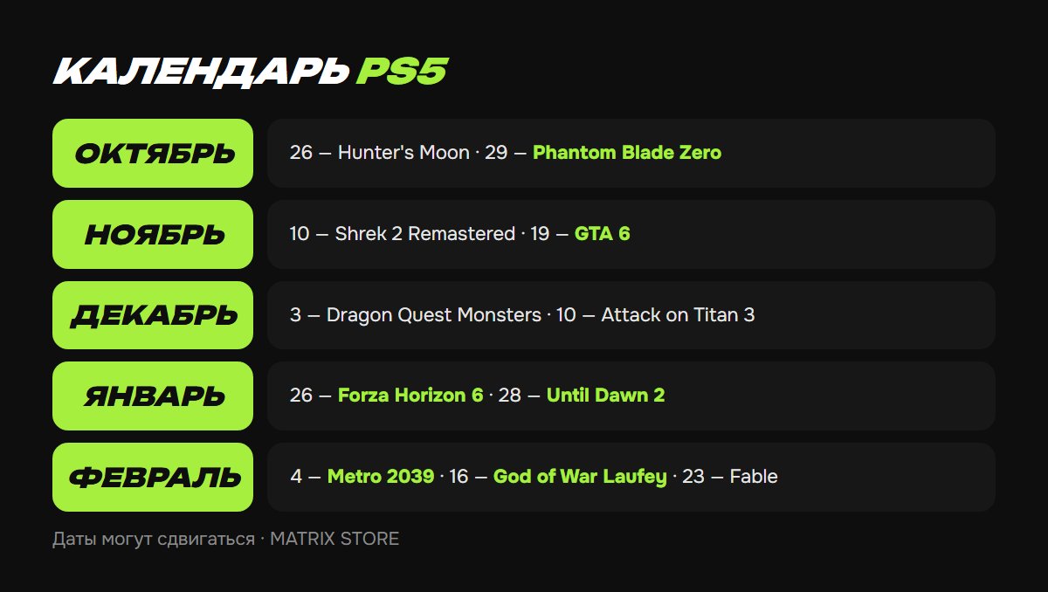Click the Phantom Blade Zero title
The height and width of the screenshot is (592, 1048).
(627, 153)
